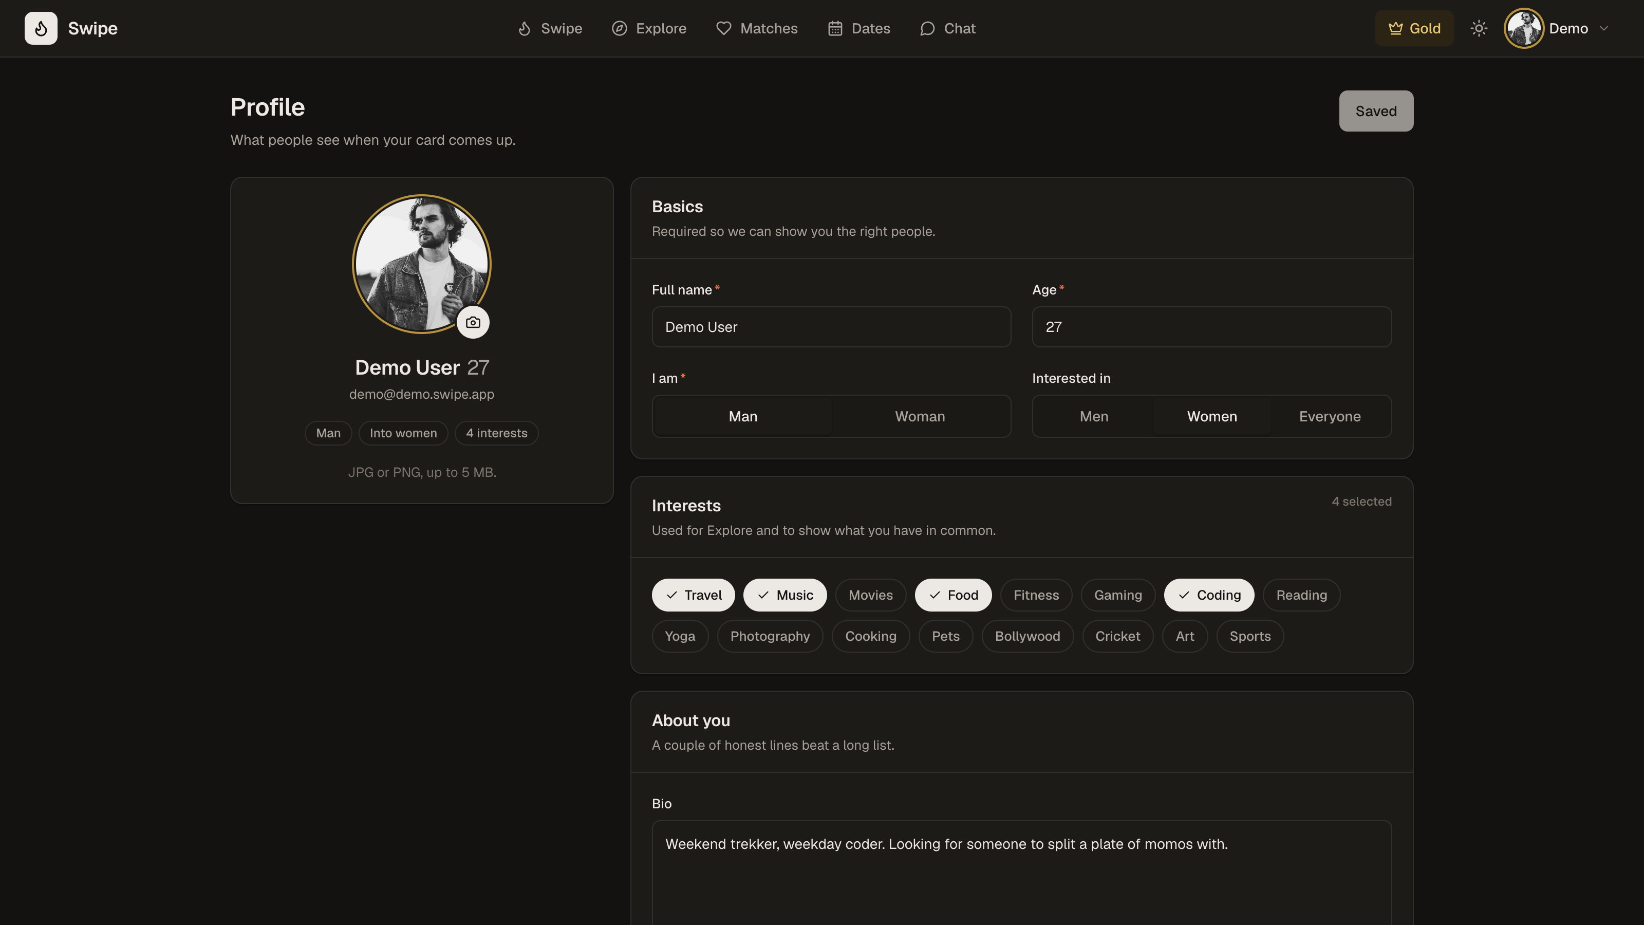Open the Demo account dropdown chevron
This screenshot has width=1644, height=925.
coord(1604,28)
